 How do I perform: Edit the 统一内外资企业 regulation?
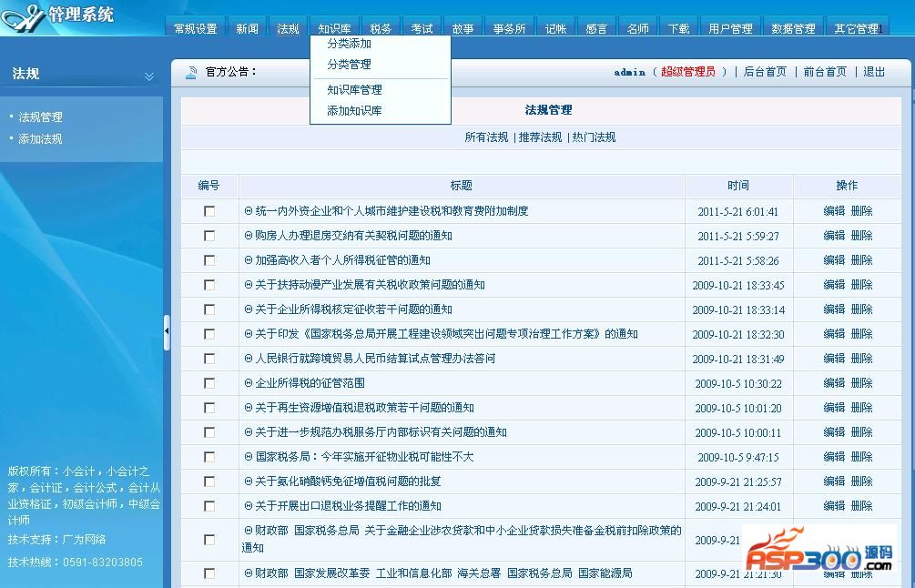point(834,211)
